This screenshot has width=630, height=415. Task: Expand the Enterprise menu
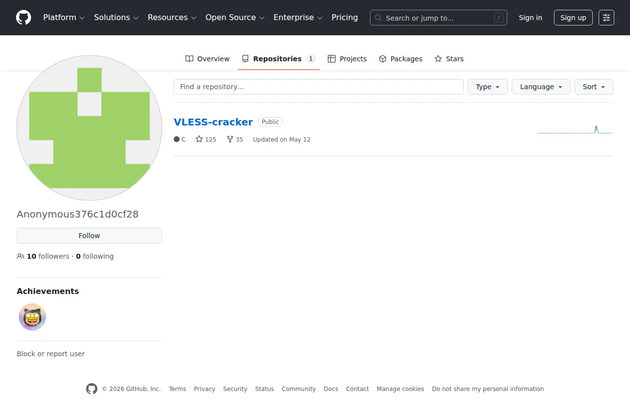click(x=298, y=18)
